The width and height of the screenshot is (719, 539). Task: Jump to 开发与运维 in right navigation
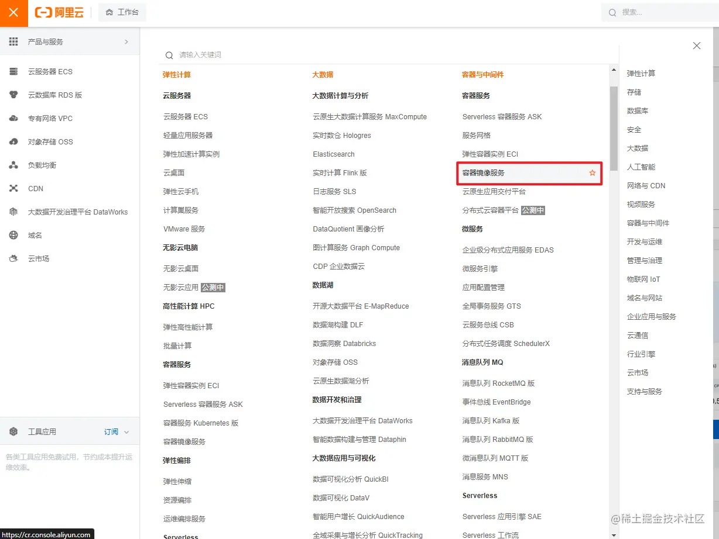click(645, 242)
